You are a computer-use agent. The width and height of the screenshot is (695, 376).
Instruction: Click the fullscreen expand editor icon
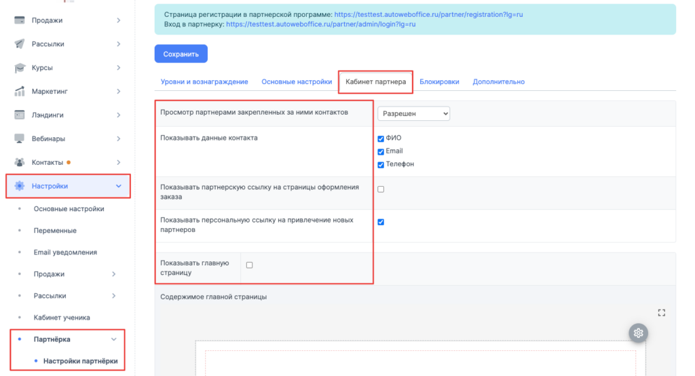662,312
